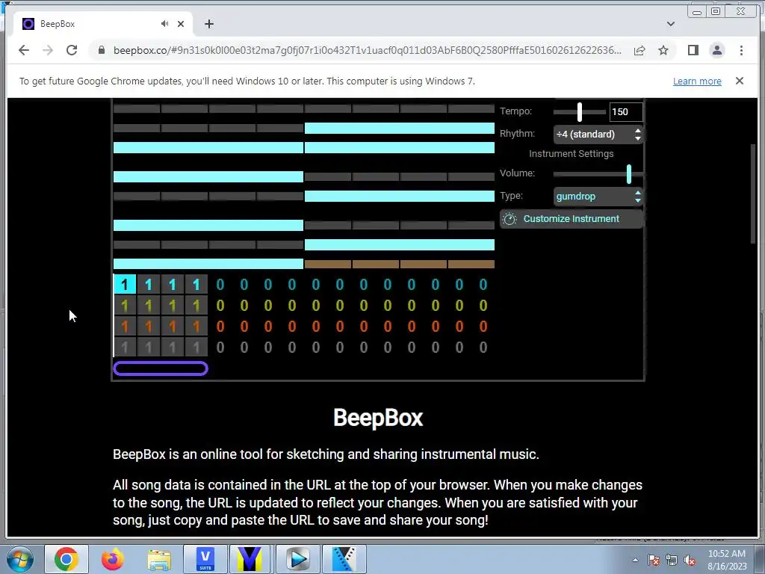Click the Customize Instrument button
The image size is (765, 574).
[x=571, y=219]
